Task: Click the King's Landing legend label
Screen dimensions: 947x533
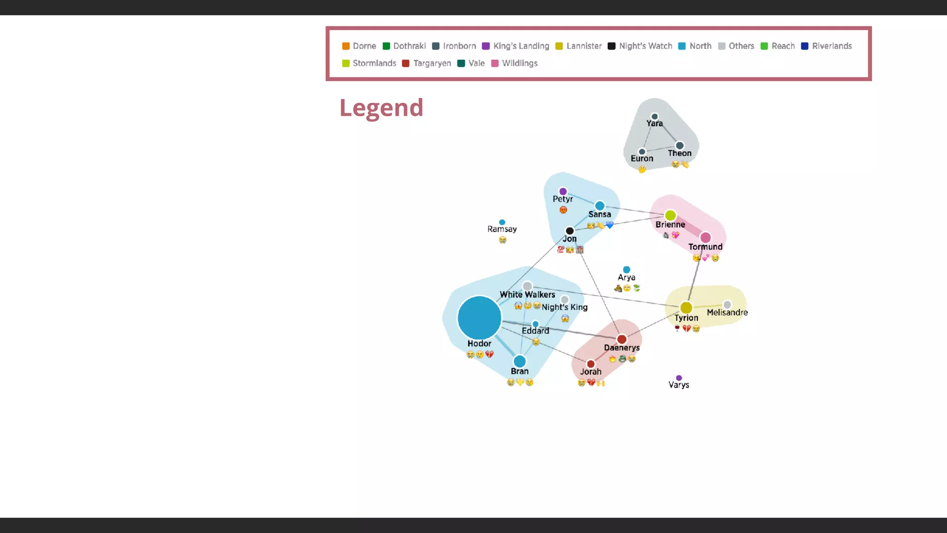Action: (521, 46)
